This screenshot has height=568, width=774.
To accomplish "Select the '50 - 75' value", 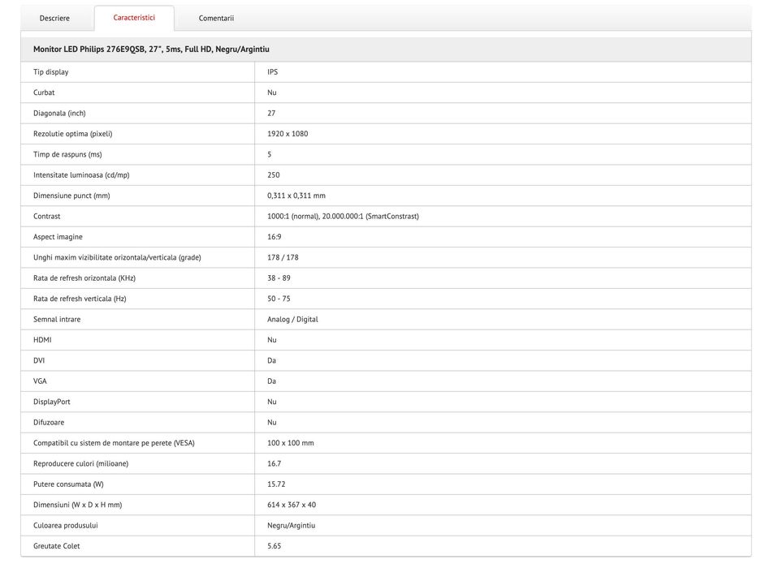I will [x=279, y=299].
